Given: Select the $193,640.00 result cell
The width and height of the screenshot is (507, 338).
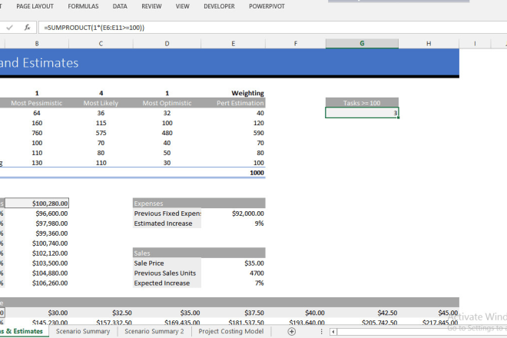Looking at the screenshot, I should coord(296,322).
